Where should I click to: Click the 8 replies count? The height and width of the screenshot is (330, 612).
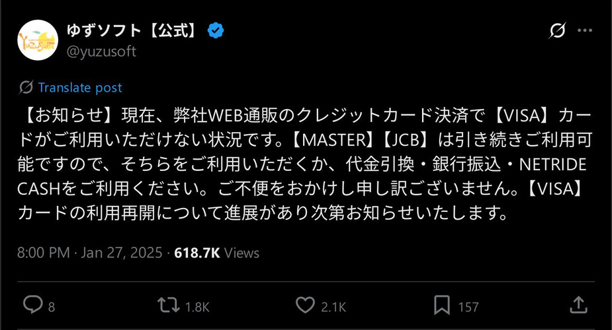coord(52,307)
